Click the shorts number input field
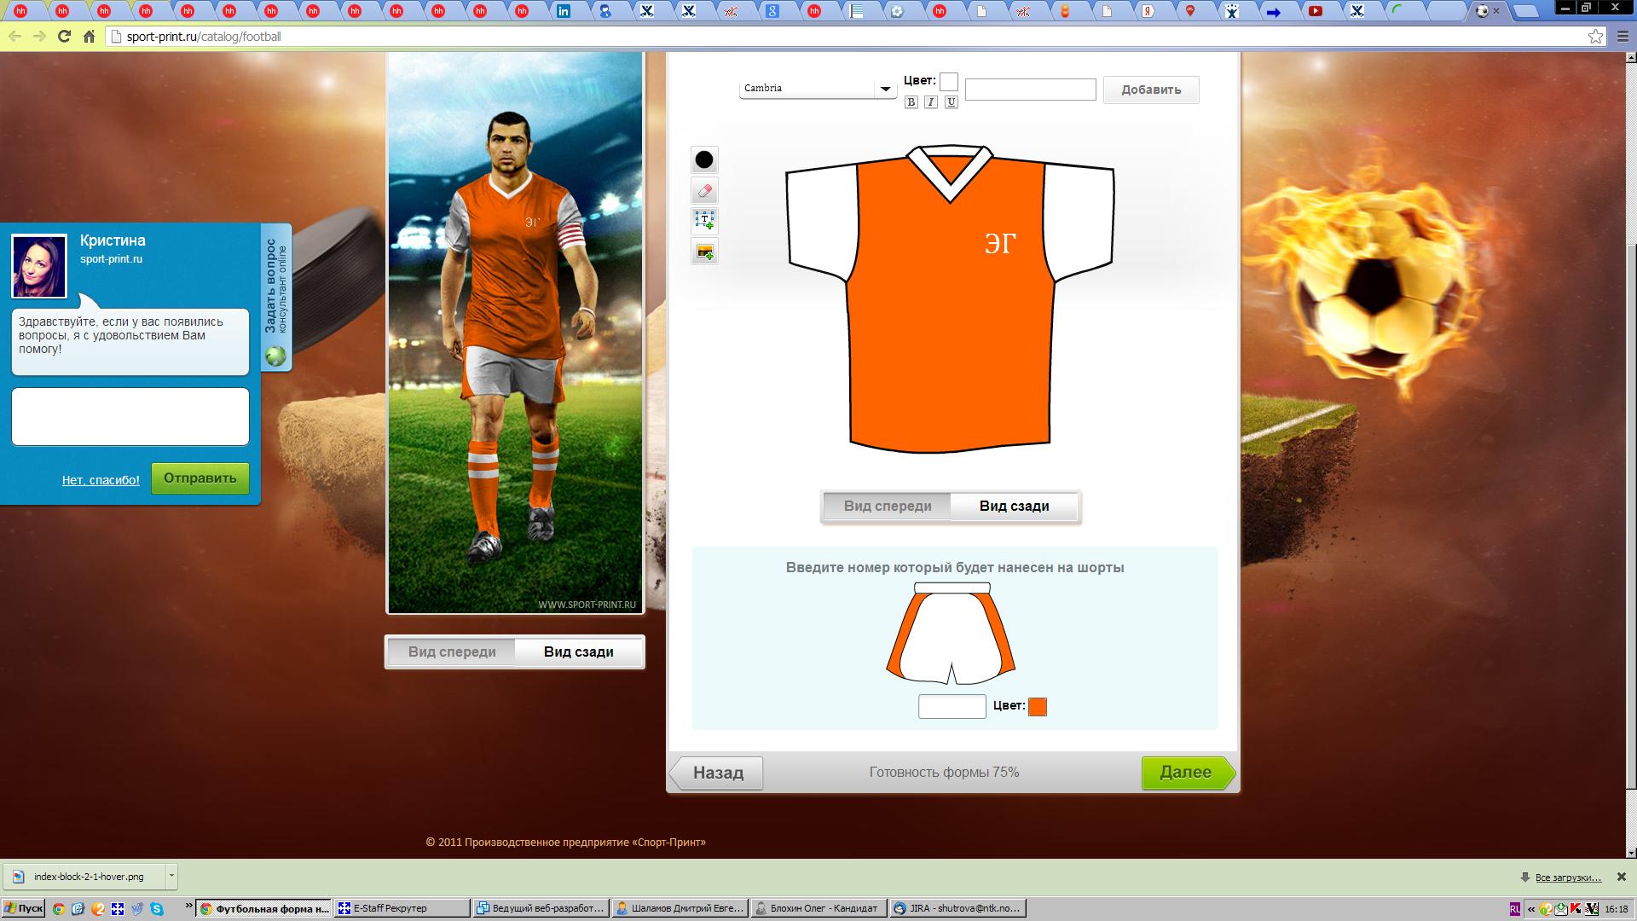 click(952, 707)
